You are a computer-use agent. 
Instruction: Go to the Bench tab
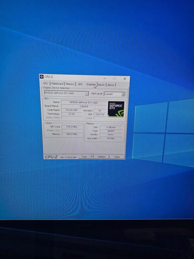pos(101,85)
